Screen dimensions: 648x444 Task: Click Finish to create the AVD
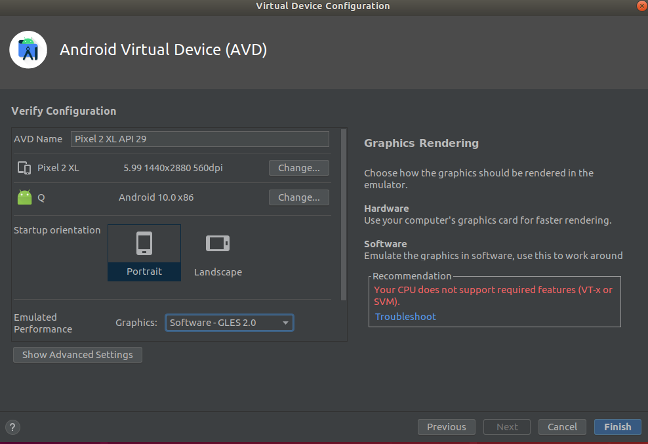click(617, 427)
